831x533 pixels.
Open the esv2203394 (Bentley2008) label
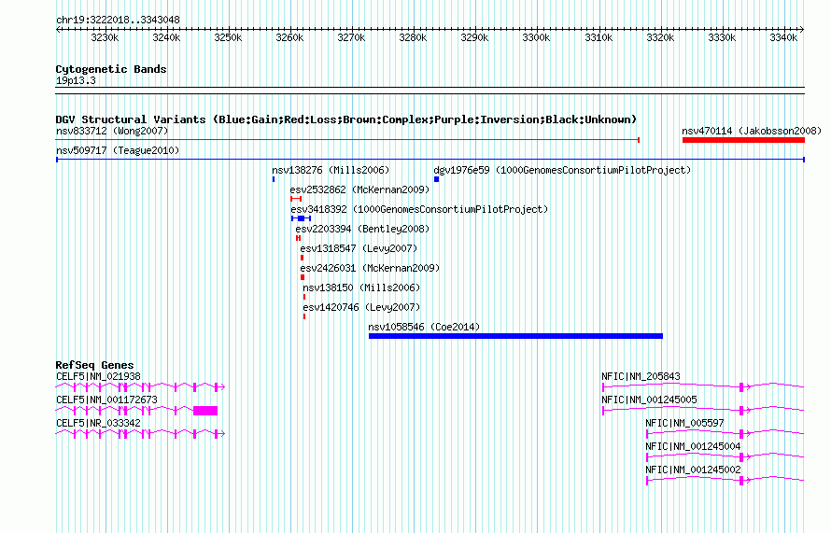[362, 229]
